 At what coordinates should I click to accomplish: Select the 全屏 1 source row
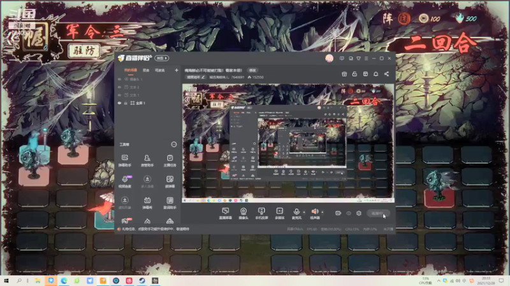(x=148, y=103)
